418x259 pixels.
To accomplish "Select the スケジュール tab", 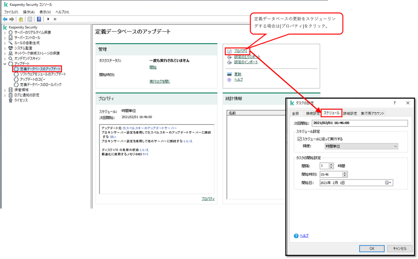I will (x=331, y=113).
